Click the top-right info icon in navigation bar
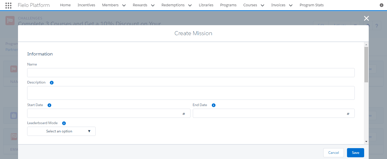The image size is (387, 159). (x=382, y=5)
